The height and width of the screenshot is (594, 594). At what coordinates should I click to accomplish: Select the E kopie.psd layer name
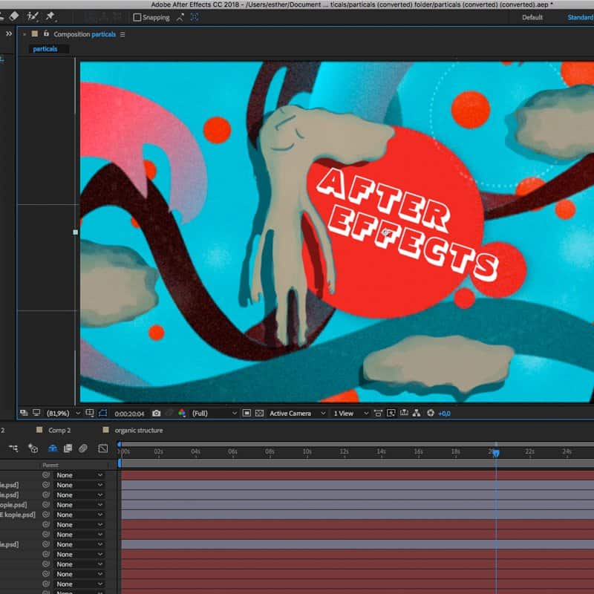click(x=18, y=515)
